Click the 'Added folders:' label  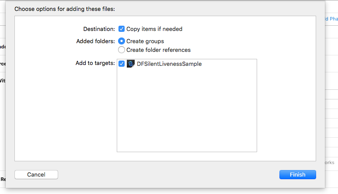(x=95, y=41)
